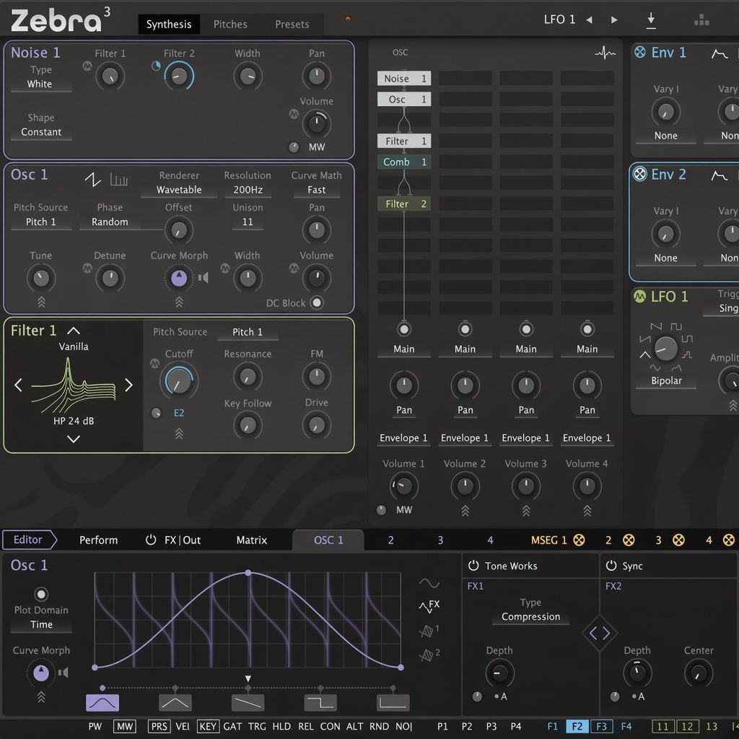Click the Osc 1 spectrum bars icon
This screenshot has width=739, height=739.
[119, 180]
